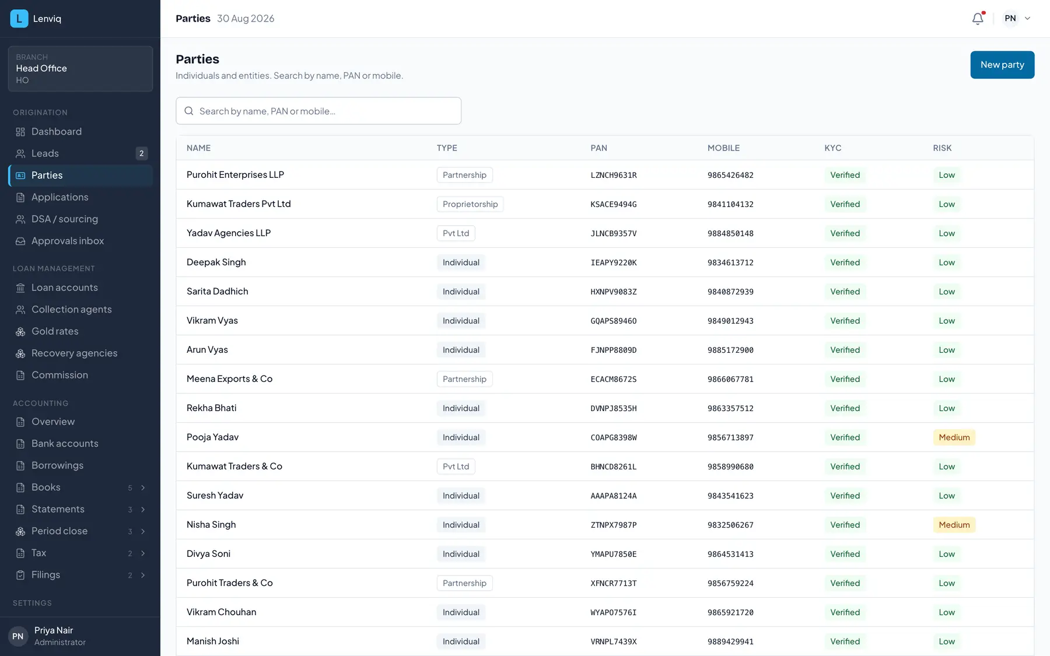Click Leads count badge 2
The height and width of the screenshot is (656, 1050).
click(141, 154)
